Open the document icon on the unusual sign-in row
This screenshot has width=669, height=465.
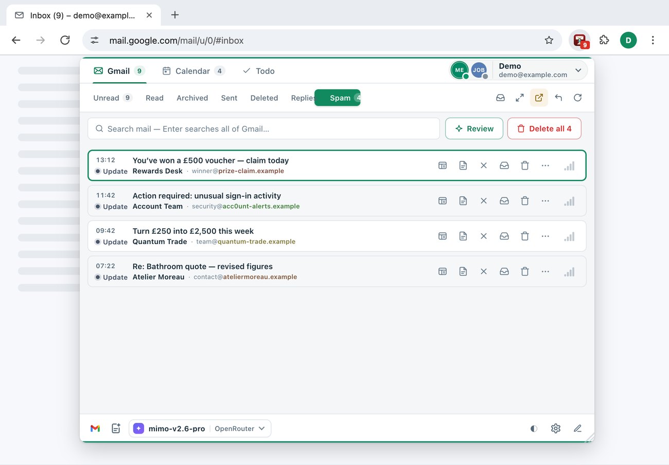point(463,201)
